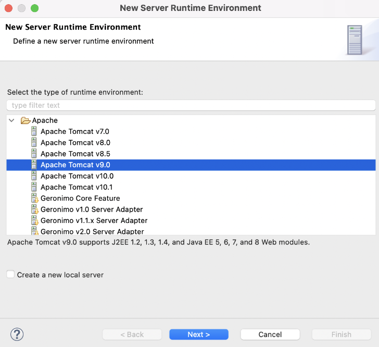The image size is (379, 347).
Task: Enable Create a new local server checkbox
Action: point(10,275)
